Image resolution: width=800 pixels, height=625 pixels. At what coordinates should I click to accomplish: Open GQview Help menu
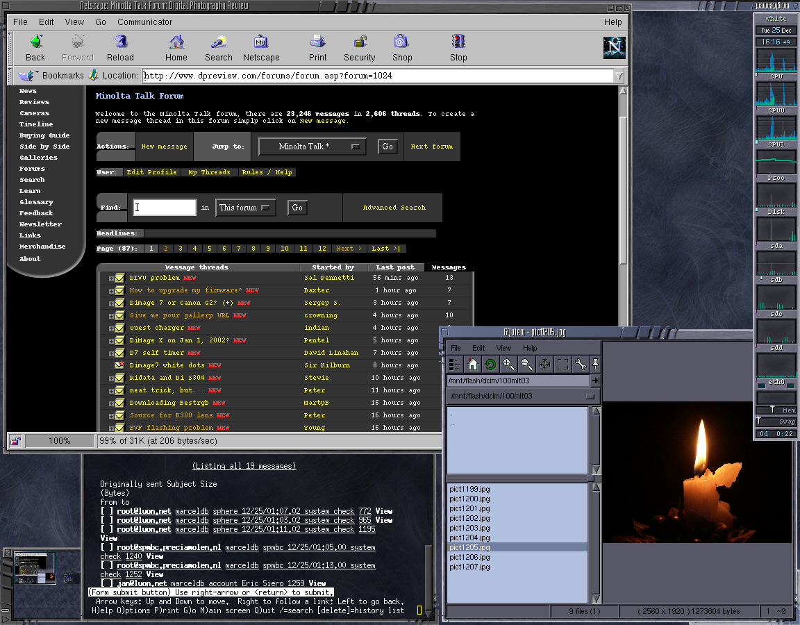530,348
